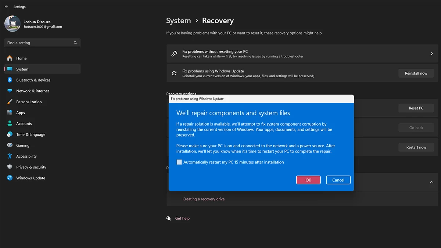
Task: Click the System monitor icon in sidebar
Action: pos(10,69)
